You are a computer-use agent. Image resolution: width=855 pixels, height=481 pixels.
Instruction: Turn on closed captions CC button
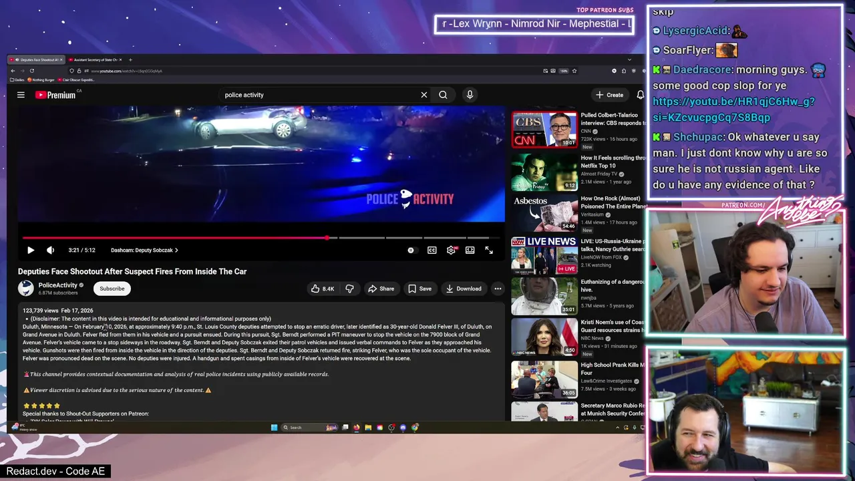(432, 250)
